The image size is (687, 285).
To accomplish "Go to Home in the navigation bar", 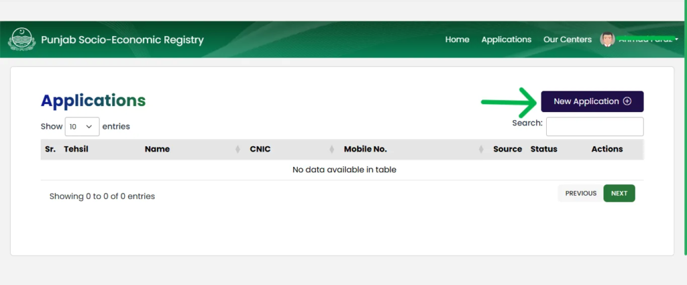I will point(457,40).
